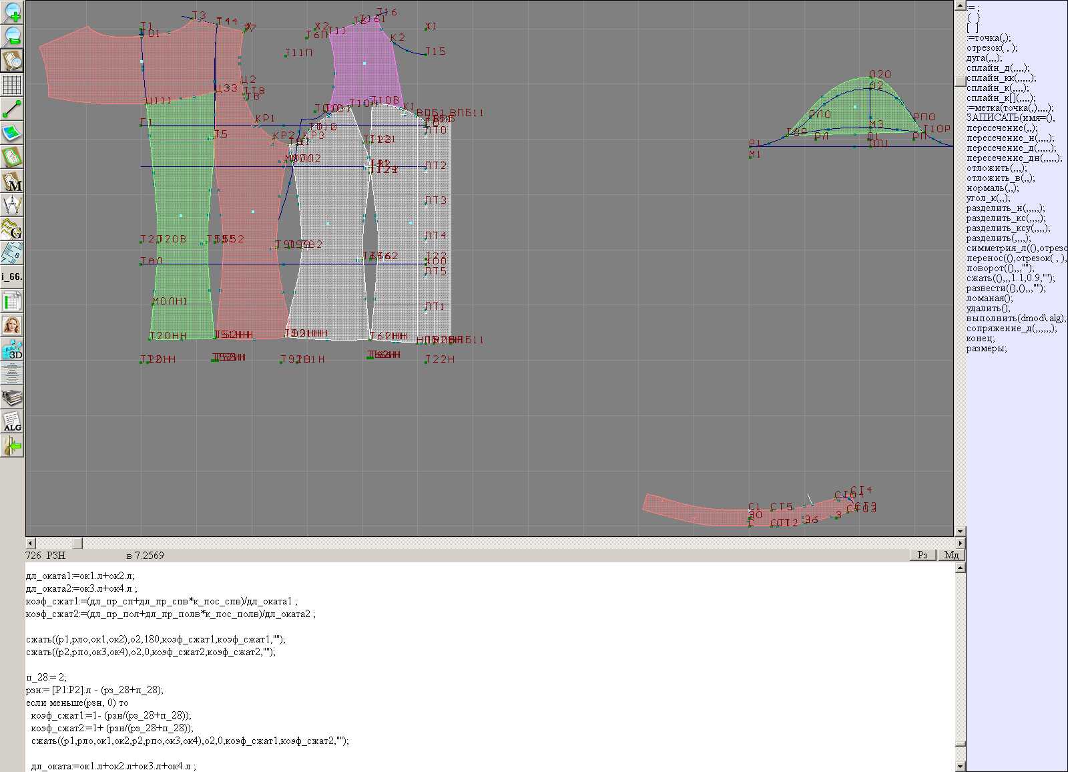Click the exit door icon
This screenshot has width=1068, height=772.
coord(12,446)
